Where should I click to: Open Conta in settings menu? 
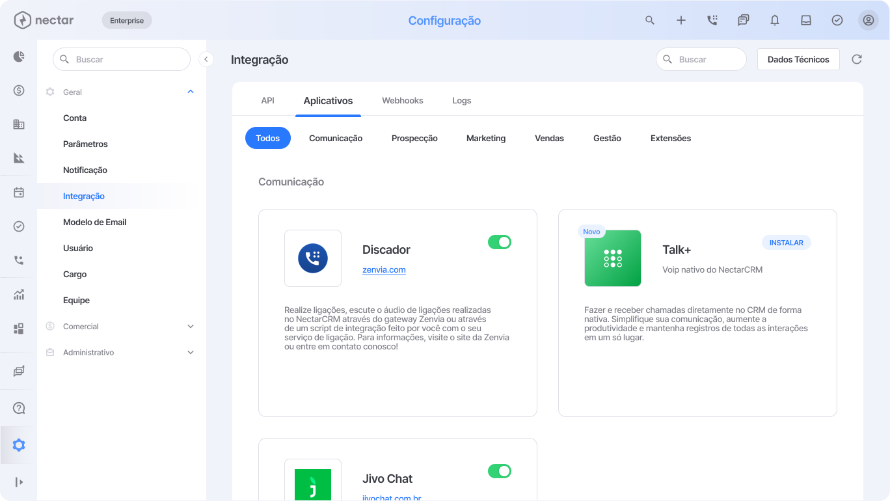pyautogui.click(x=75, y=118)
